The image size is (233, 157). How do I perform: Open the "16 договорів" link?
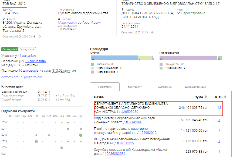29,71
